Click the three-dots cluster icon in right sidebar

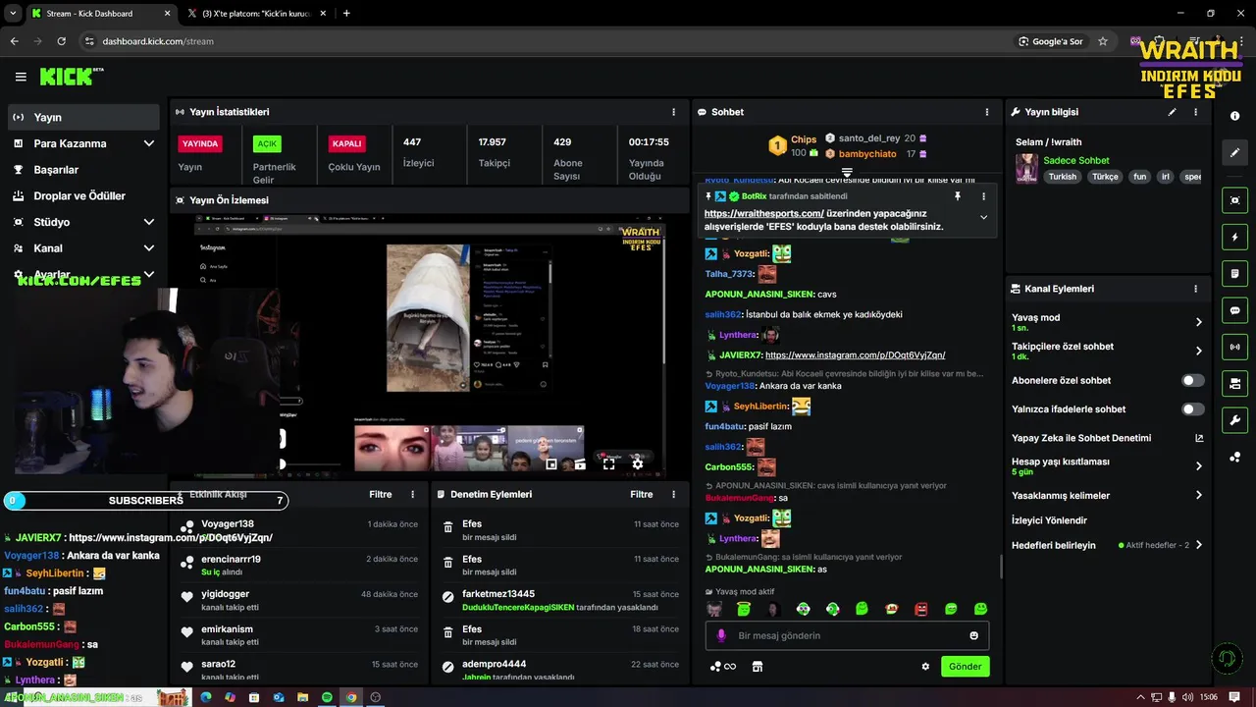point(1234,458)
